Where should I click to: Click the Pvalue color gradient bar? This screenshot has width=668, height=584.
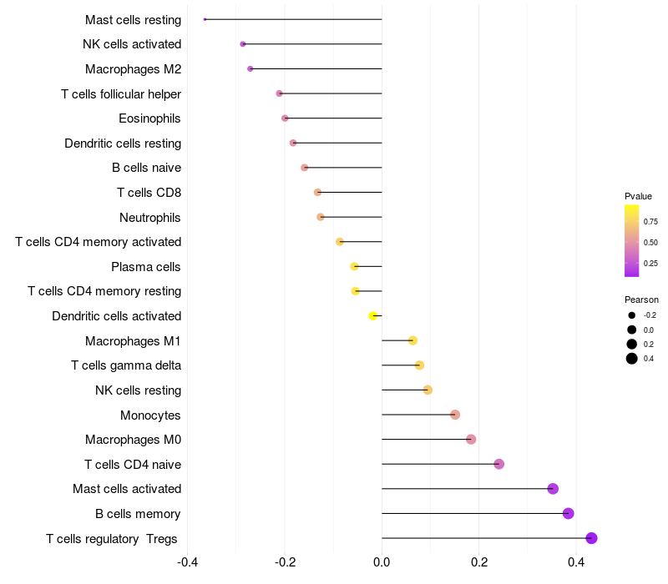(632, 240)
